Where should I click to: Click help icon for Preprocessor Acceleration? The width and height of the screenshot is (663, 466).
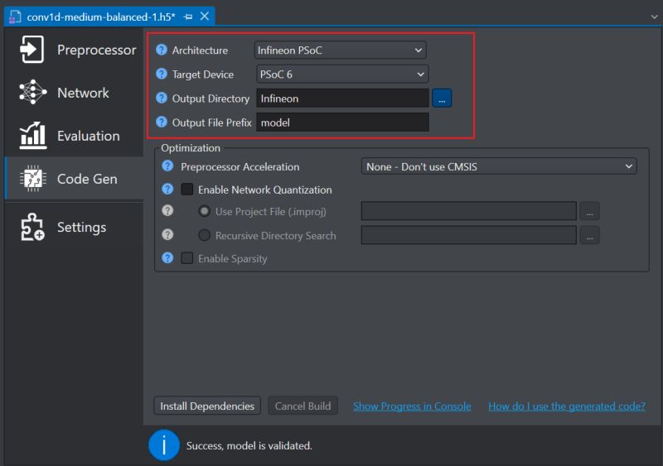(167, 166)
